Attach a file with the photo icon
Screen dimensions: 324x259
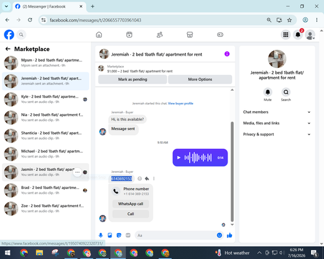[110, 235]
